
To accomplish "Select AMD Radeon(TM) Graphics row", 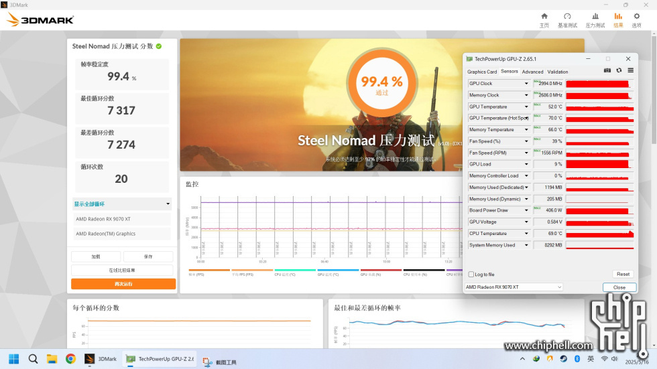I will (x=122, y=234).
